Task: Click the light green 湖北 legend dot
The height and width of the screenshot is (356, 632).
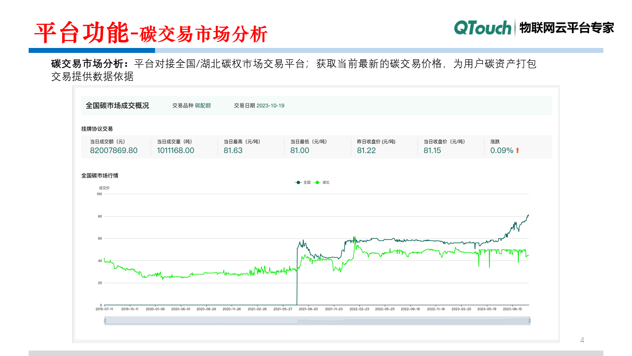Action: (317, 182)
